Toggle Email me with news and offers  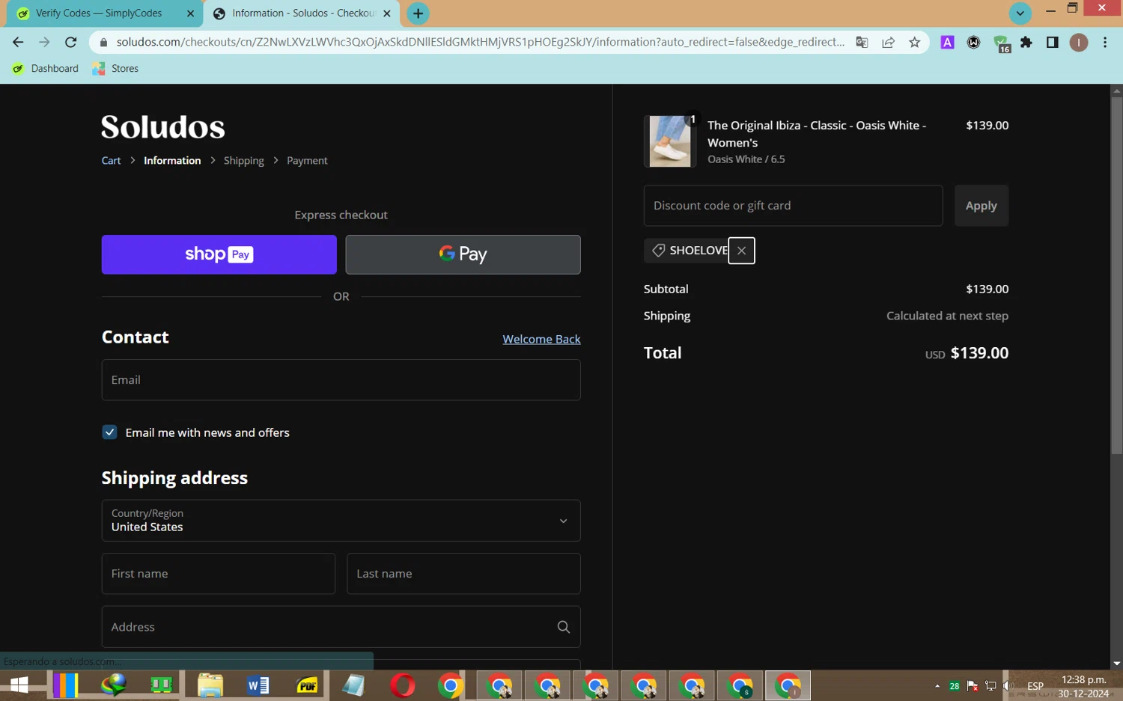109,432
